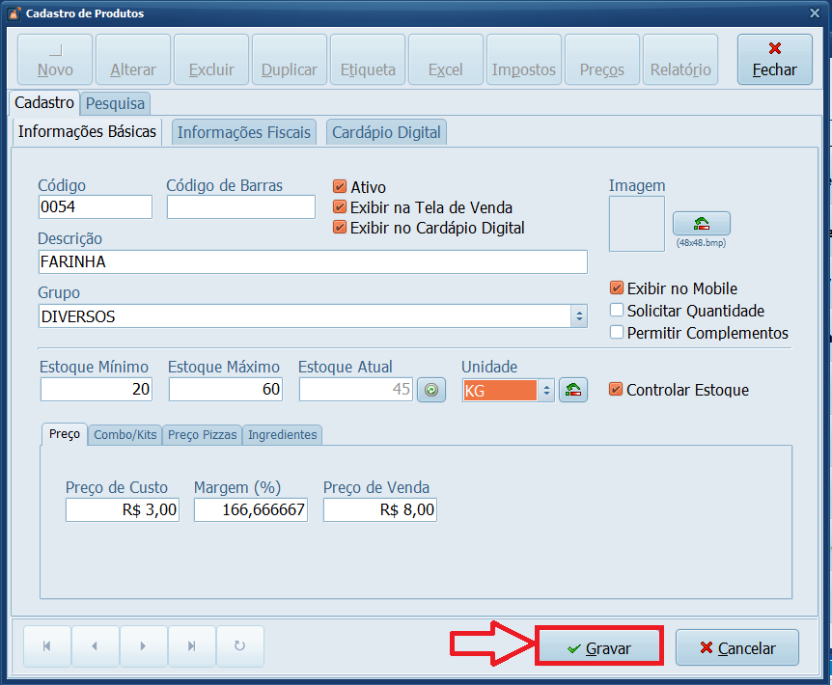Switch to the Informações Fiscais tab

coord(244,133)
